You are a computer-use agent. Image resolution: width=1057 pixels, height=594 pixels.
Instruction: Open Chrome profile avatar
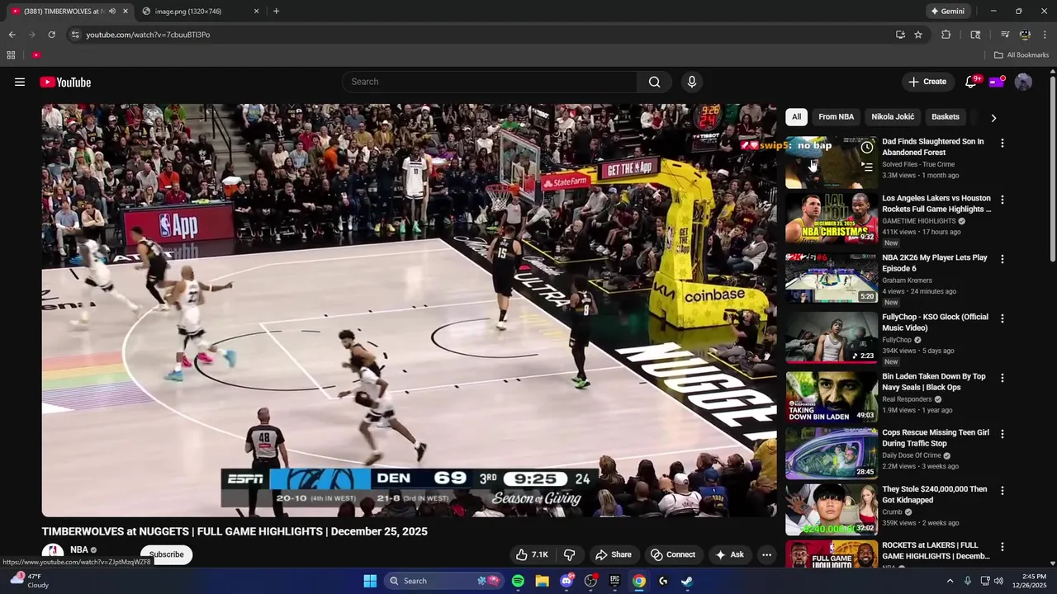pyautogui.click(x=1025, y=35)
